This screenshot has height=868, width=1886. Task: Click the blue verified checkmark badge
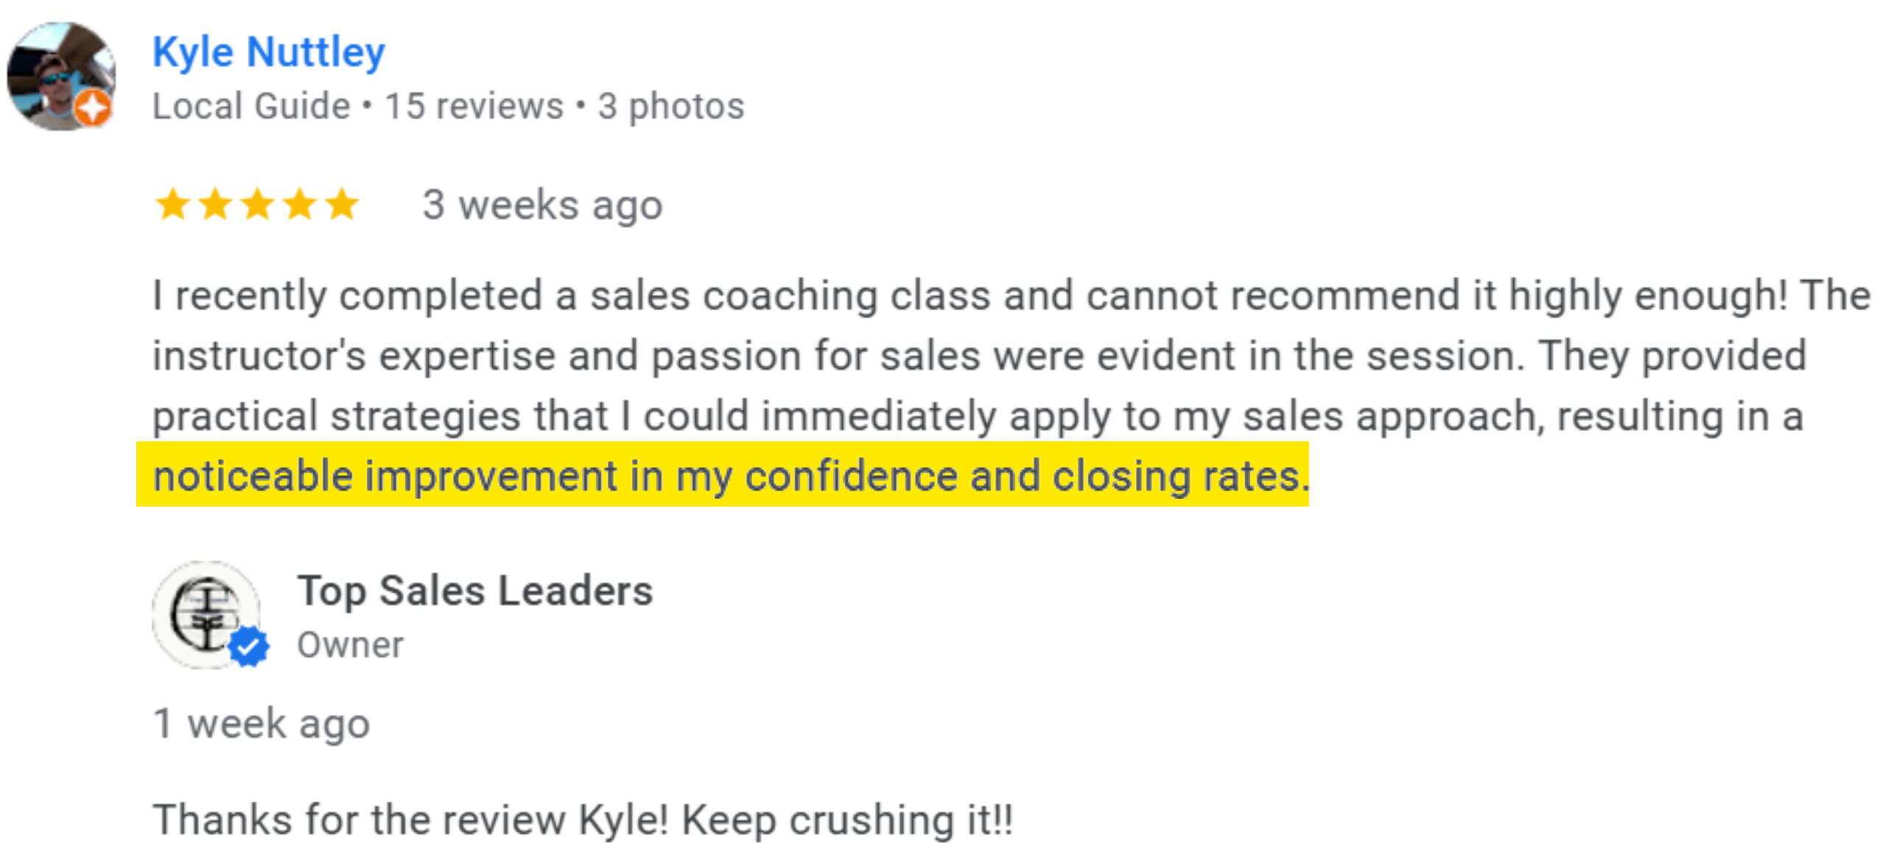point(249,646)
